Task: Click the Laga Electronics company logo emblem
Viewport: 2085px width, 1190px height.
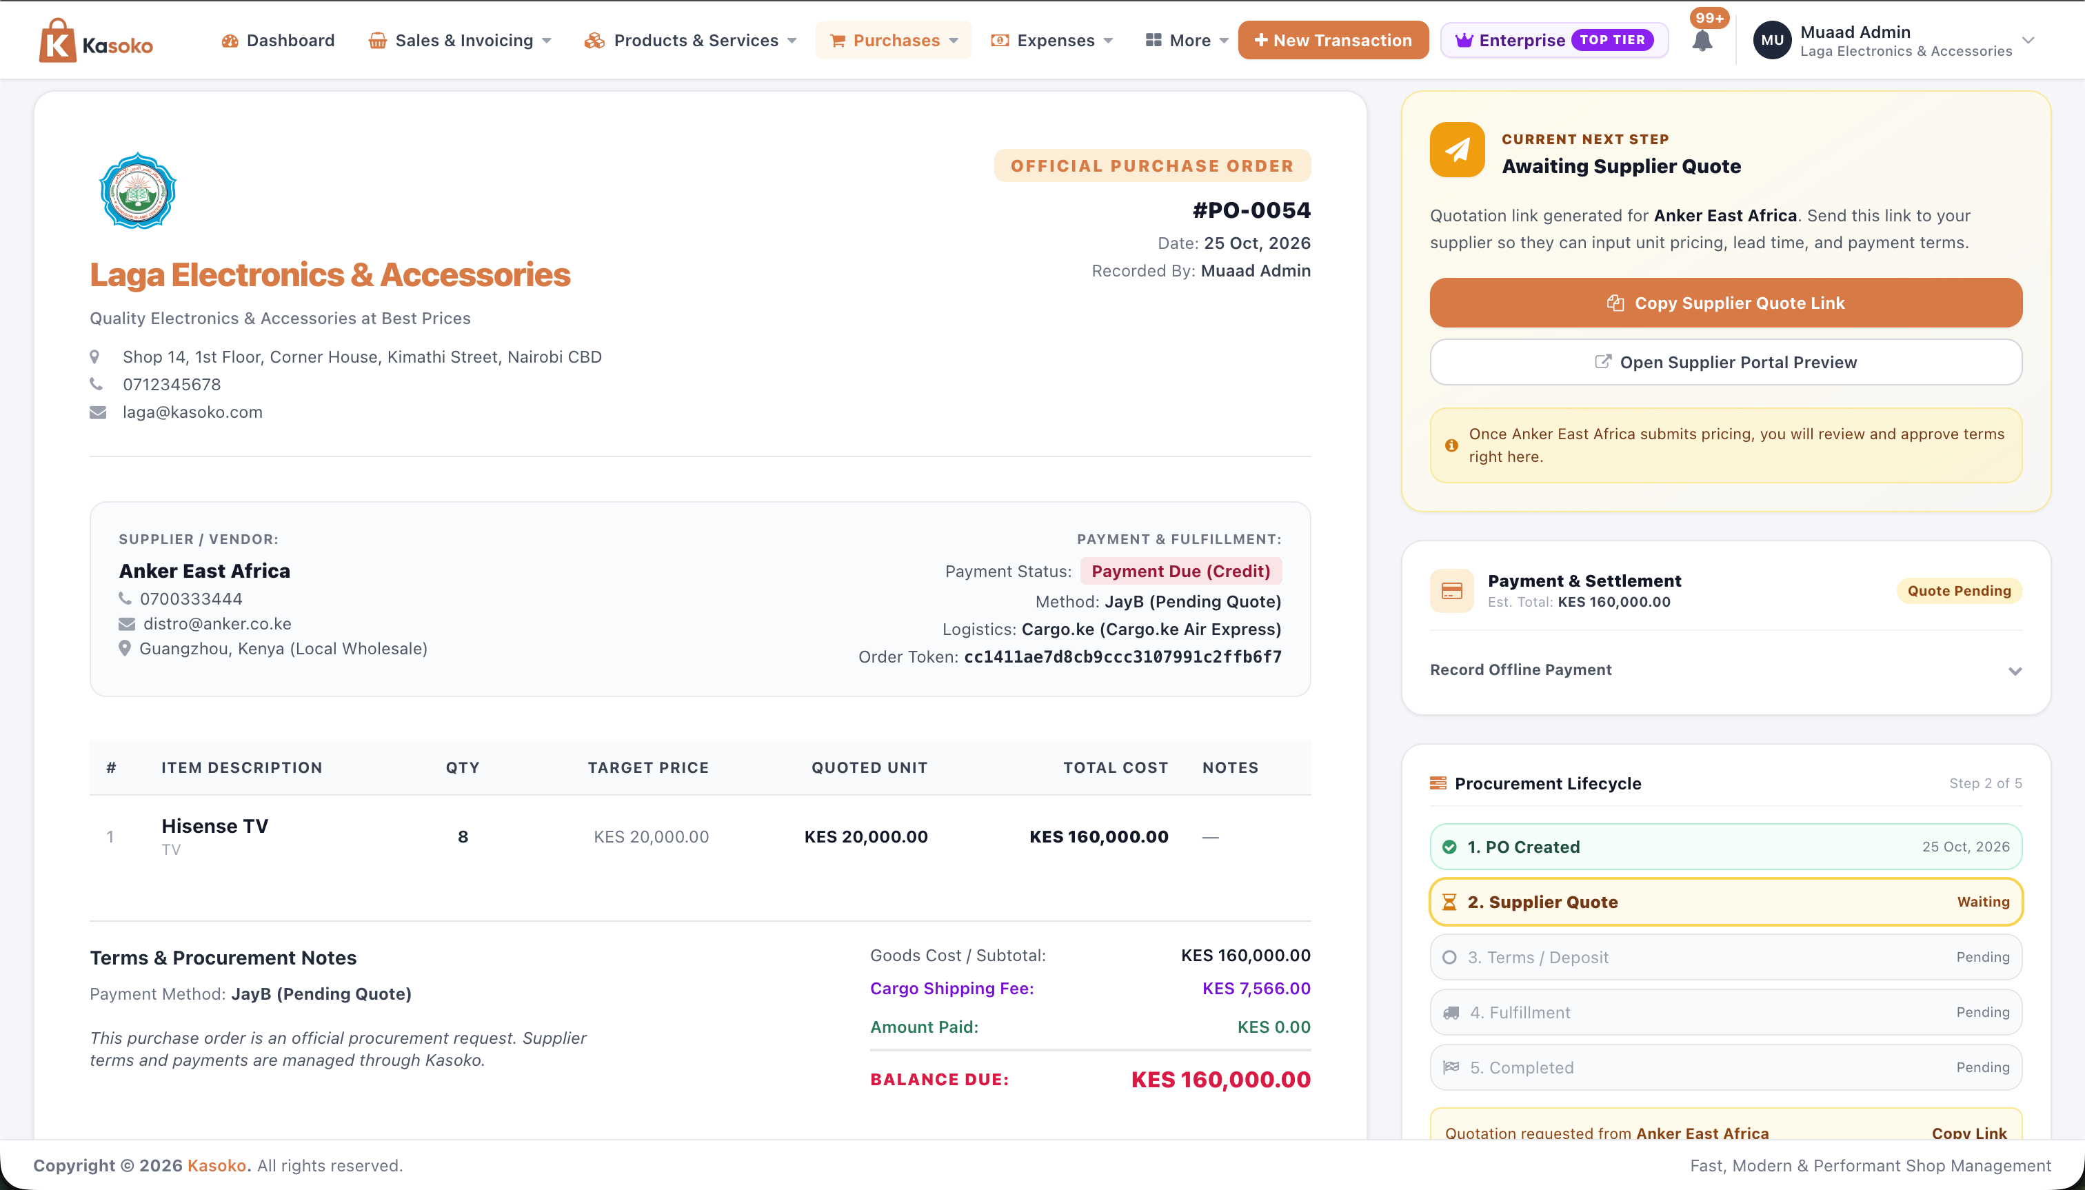Action: point(137,191)
